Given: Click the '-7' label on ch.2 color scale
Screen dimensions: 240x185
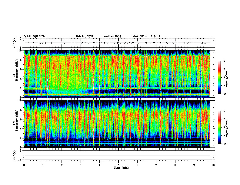Looking at the screenshot, I should pyautogui.click(x=224, y=119).
